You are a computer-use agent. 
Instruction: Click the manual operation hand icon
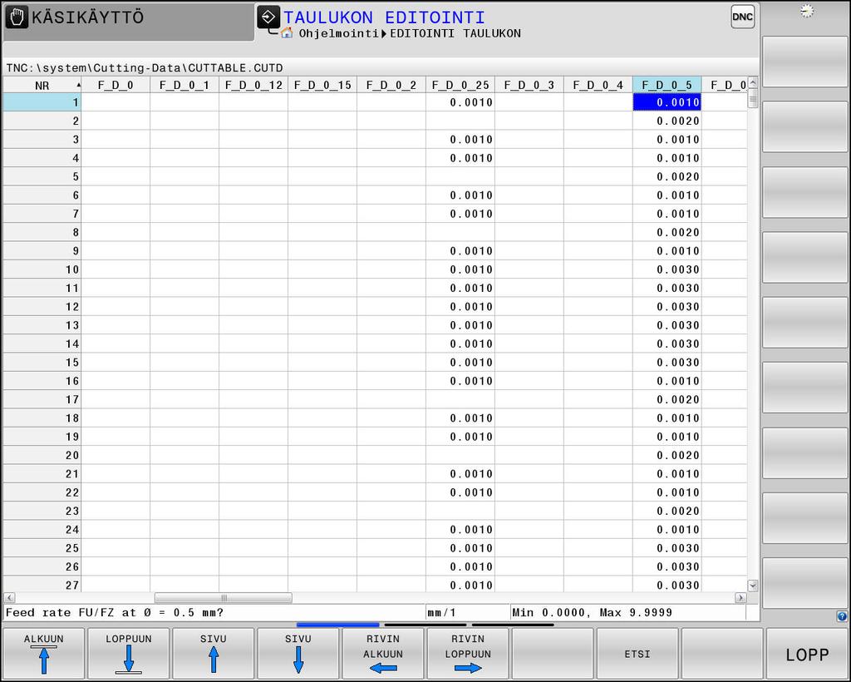17,17
